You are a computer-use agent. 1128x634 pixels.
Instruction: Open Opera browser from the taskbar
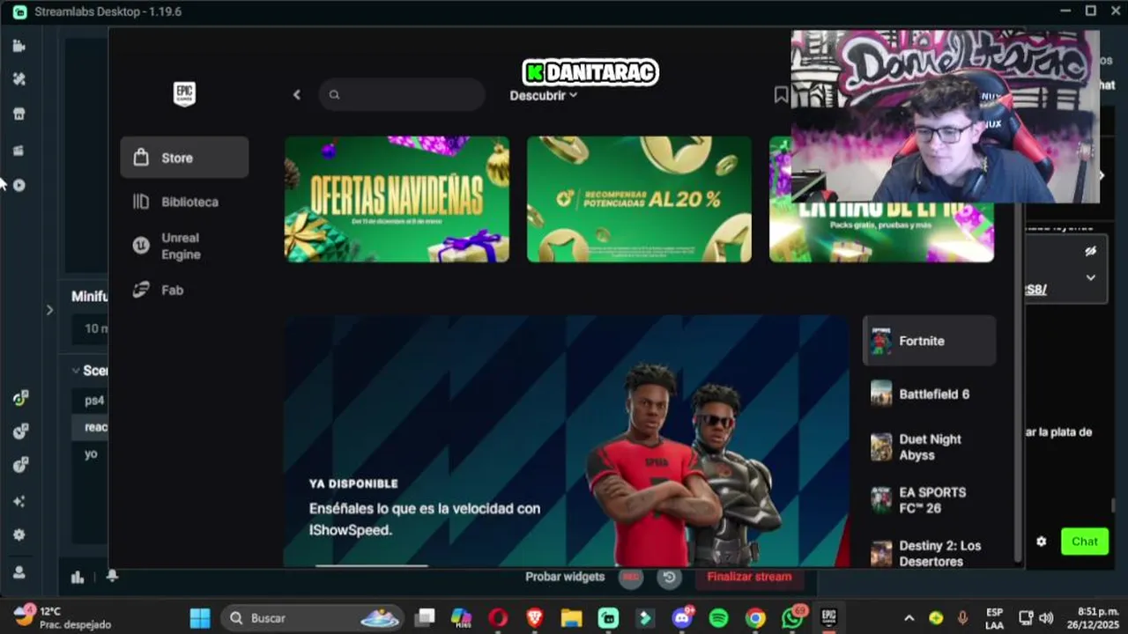(x=498, y=618)
